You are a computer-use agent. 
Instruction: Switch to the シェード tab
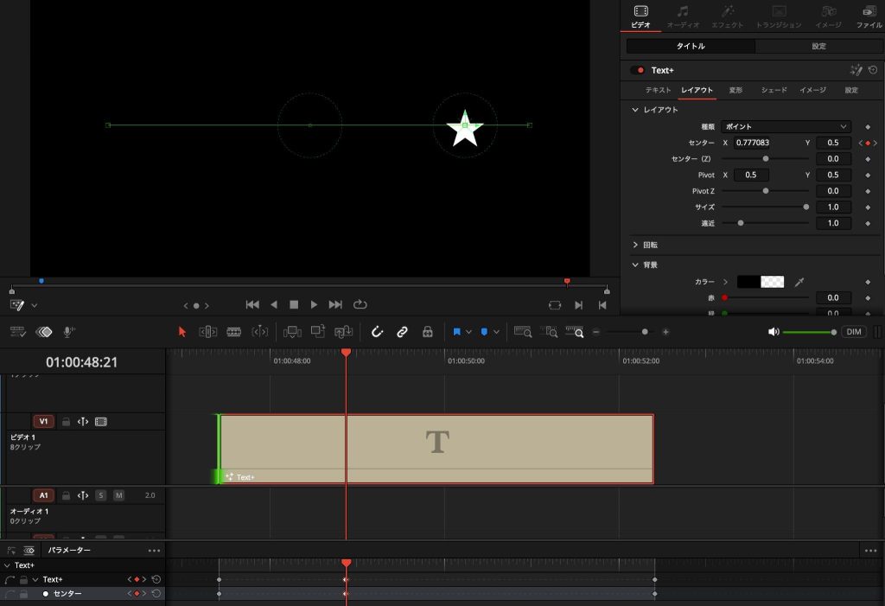774,91
